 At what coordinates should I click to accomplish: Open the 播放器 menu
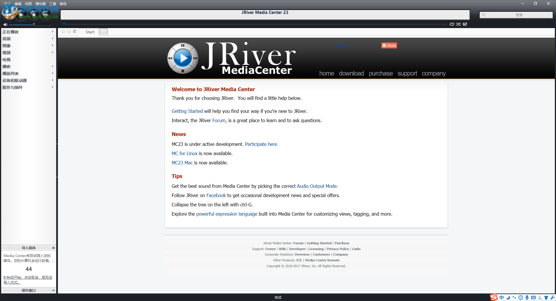click(x=41, y=4)
